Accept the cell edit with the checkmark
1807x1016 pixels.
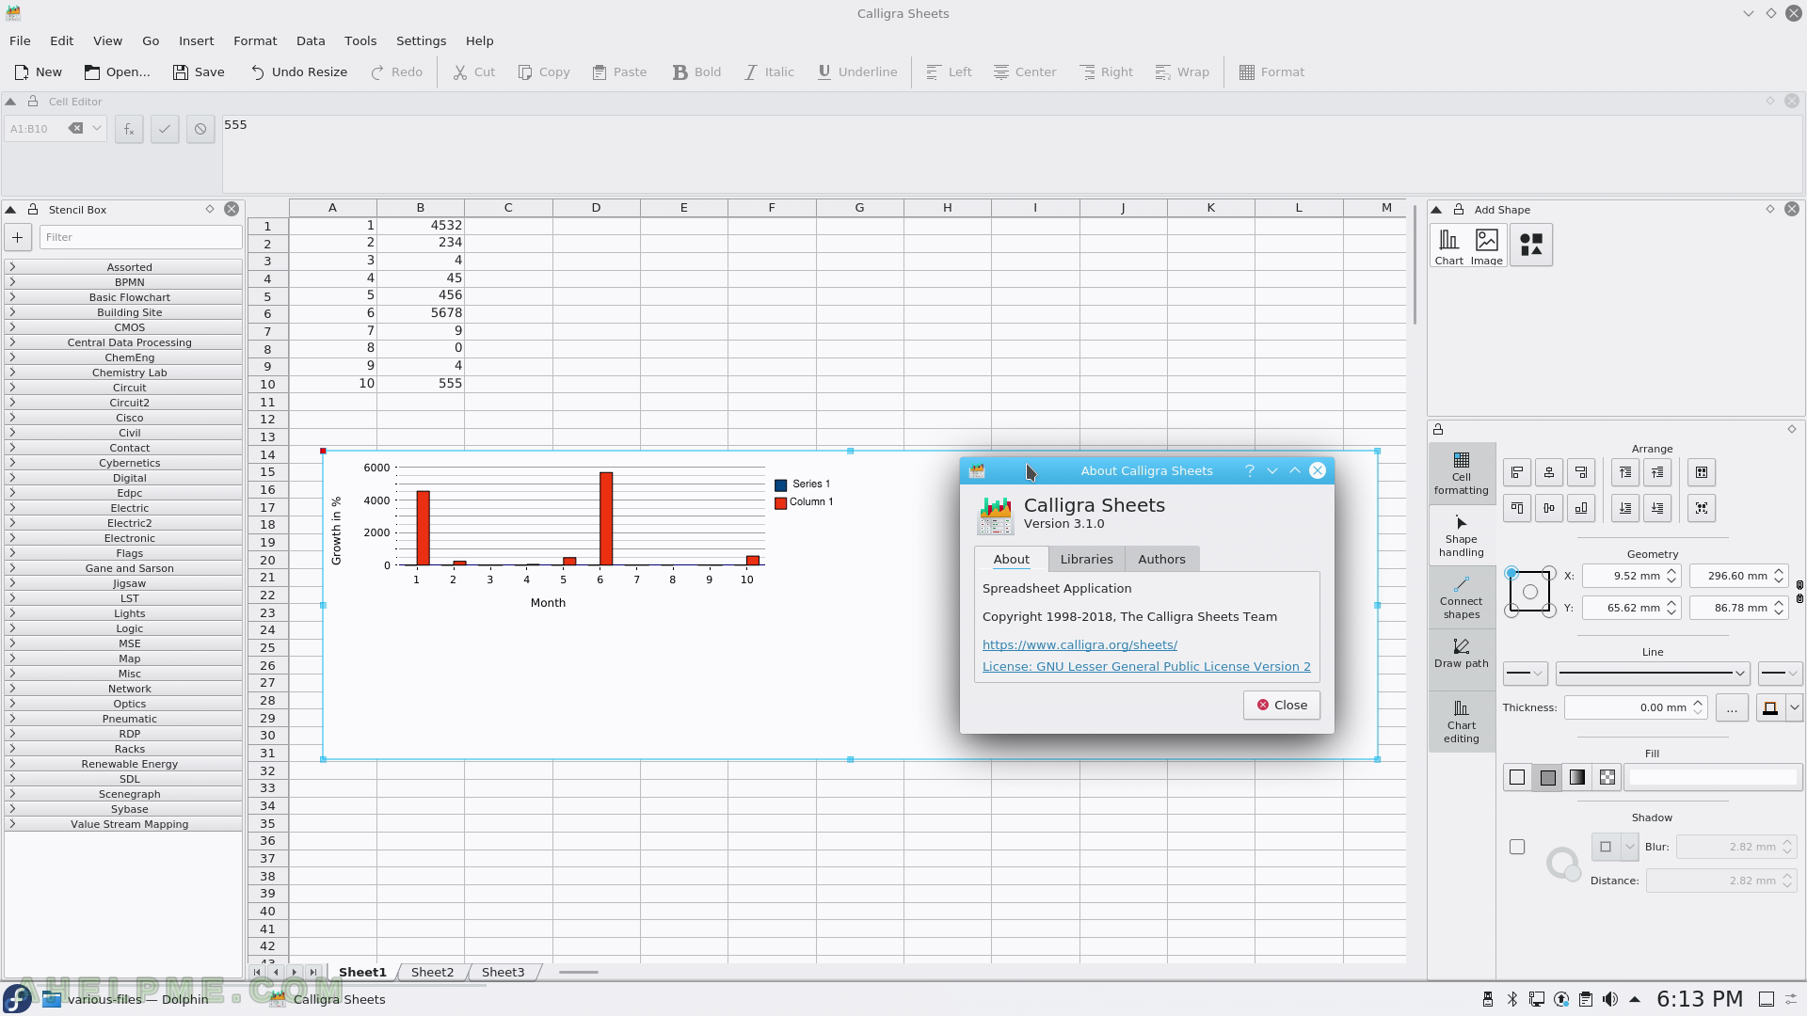click(165, 129)
